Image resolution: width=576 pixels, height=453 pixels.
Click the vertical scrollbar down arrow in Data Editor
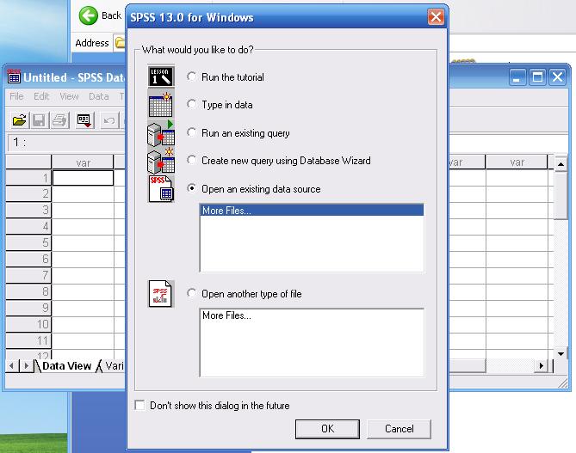pos(561,353)
